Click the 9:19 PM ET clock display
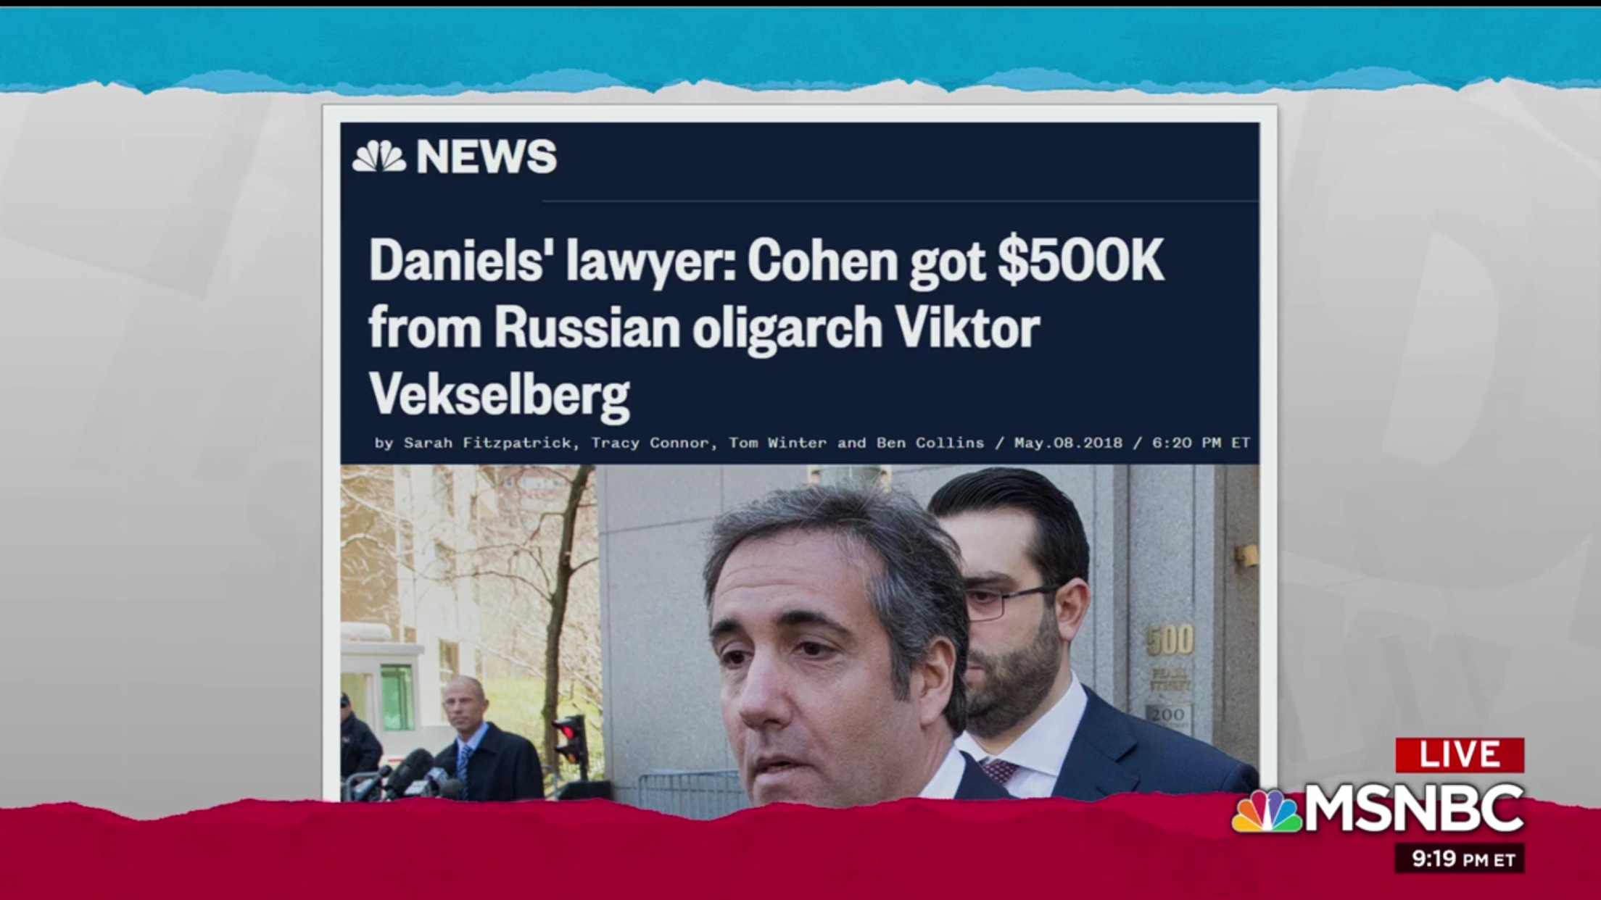 1459,859
